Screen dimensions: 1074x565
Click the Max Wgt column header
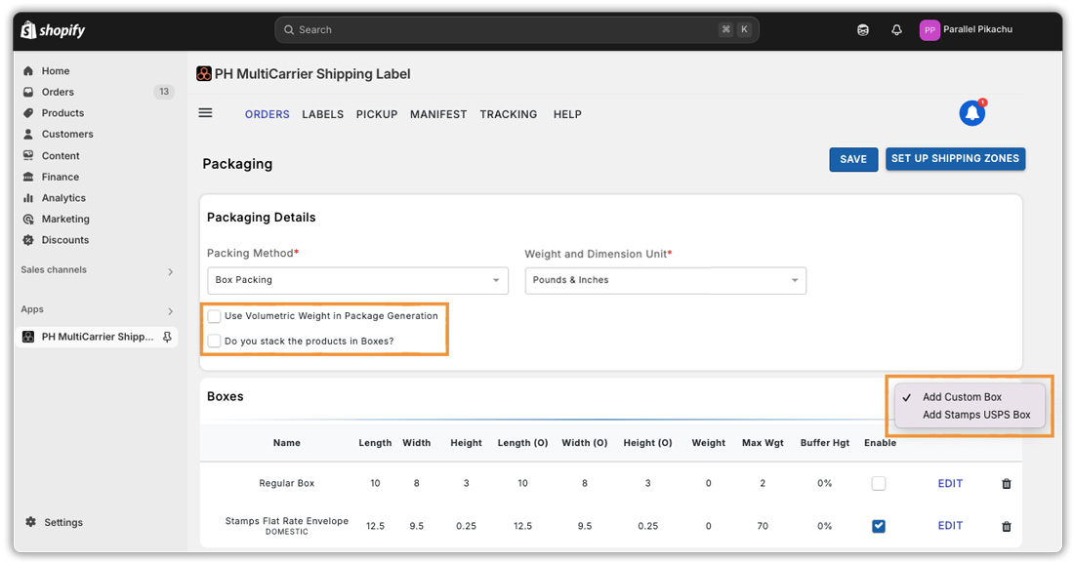tap(763, 443)
